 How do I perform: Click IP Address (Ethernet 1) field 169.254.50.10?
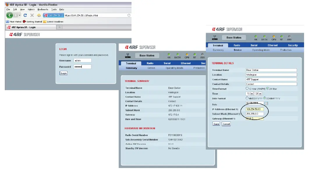point(255,109)
